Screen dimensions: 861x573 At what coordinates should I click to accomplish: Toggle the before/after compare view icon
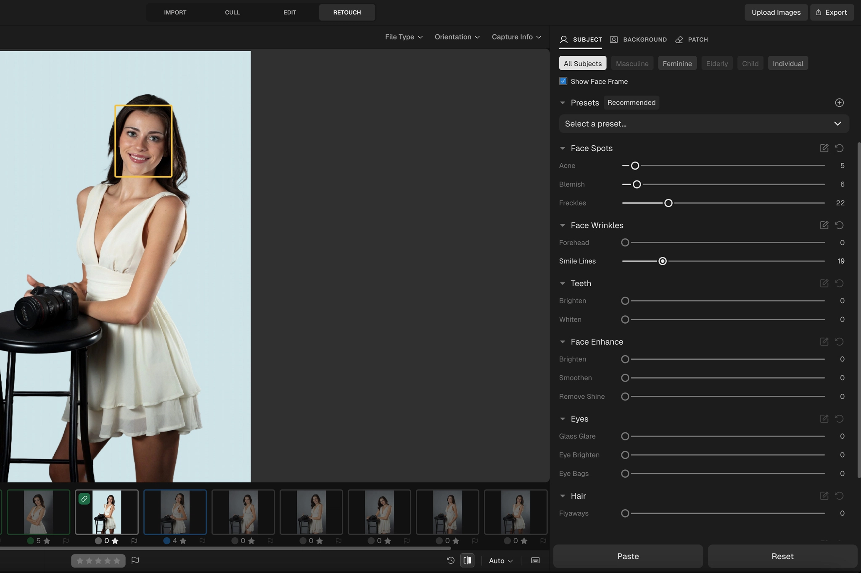(x=467, y=560)
